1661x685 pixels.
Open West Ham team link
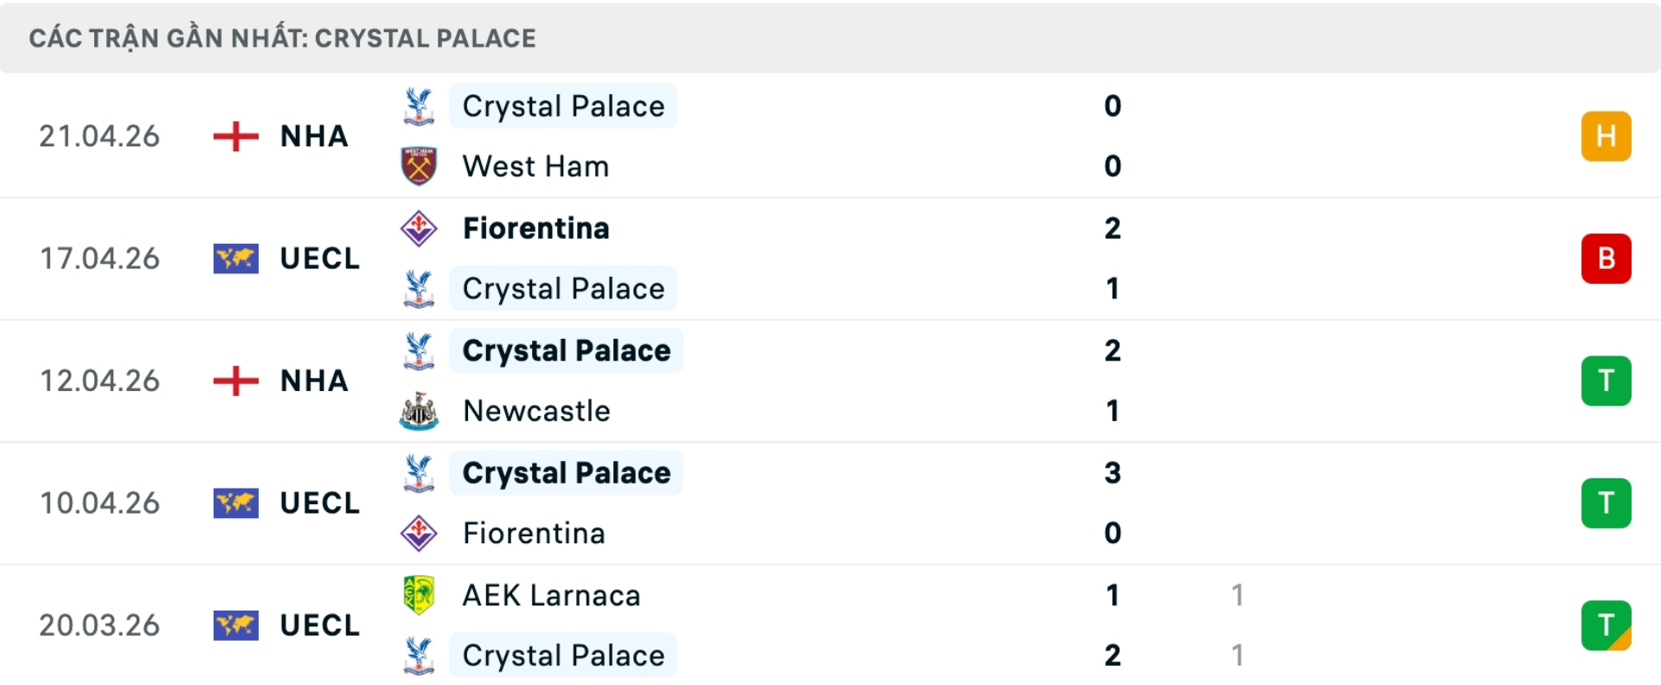[x=535, y=166]
